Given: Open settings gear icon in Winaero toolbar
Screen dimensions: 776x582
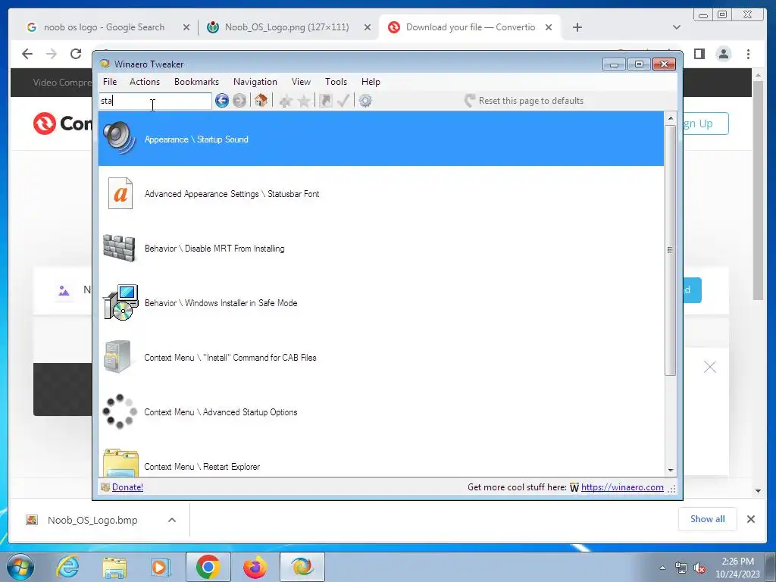Looking at the screenshot, I should [x=365, y=101].
